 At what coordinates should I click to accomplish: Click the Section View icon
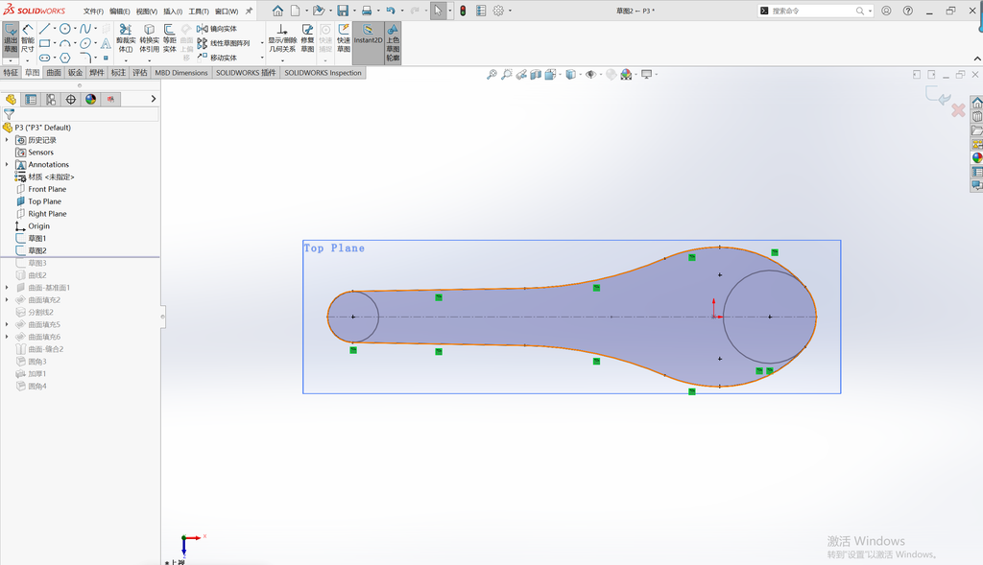coord(536,75)
